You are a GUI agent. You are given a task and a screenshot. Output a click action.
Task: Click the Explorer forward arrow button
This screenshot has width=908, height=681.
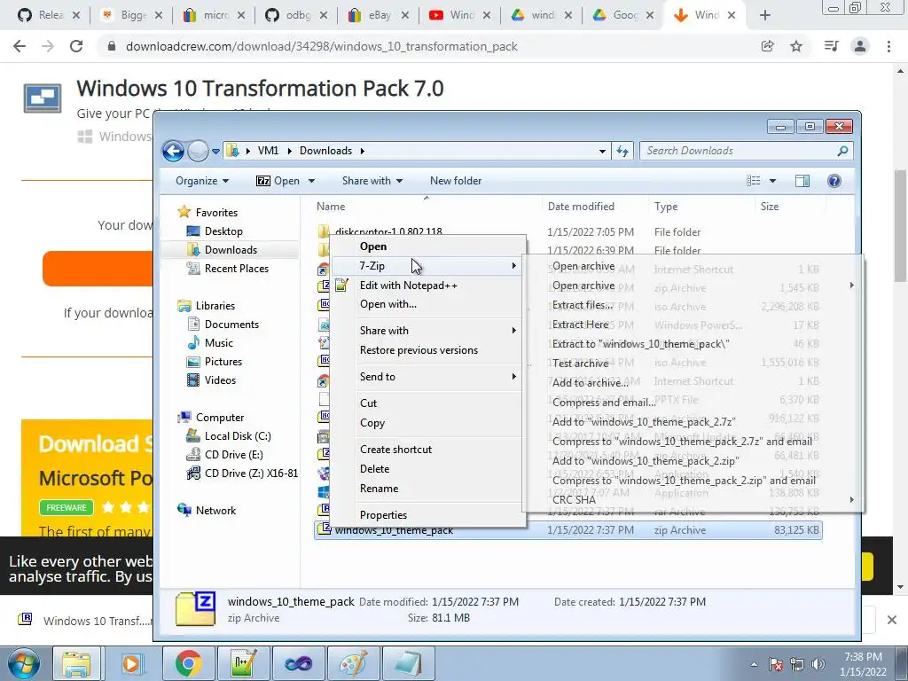click(198, 151)
